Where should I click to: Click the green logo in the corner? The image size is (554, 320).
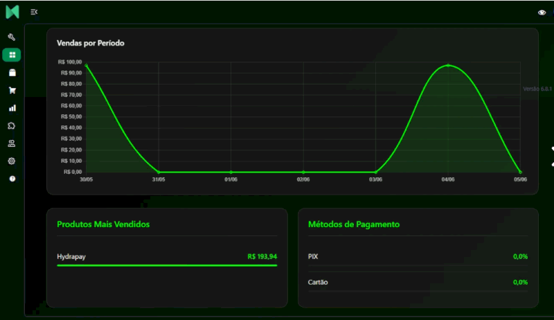click(12, 12)
